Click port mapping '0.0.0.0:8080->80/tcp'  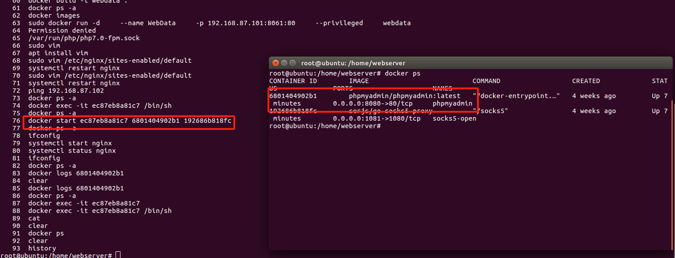tap(373, 103)
